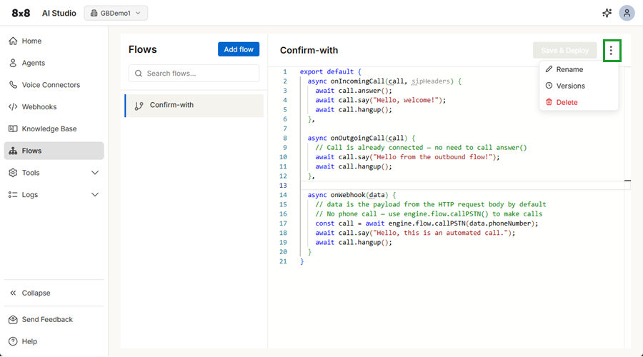Choose Delete from the options menu
This screenshot has width=643, height=357.
click(x=579, y=102)
